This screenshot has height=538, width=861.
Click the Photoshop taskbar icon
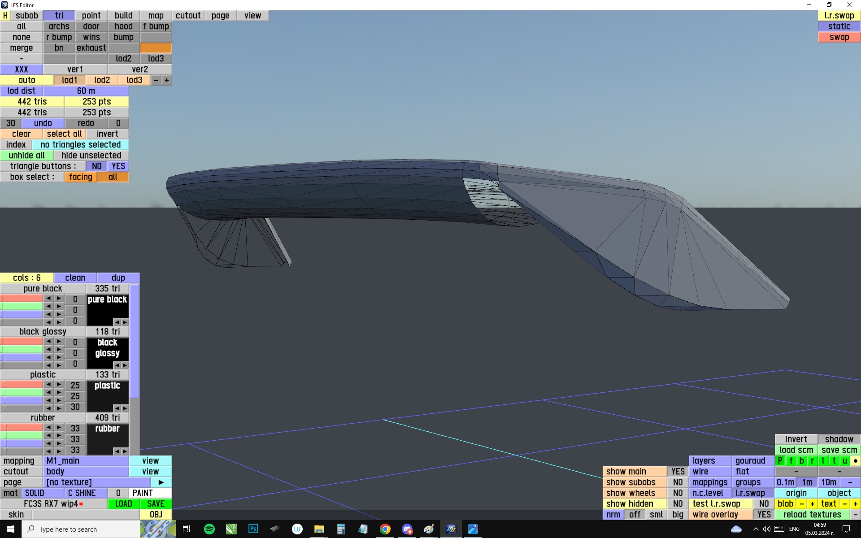(x=253, y=529)
